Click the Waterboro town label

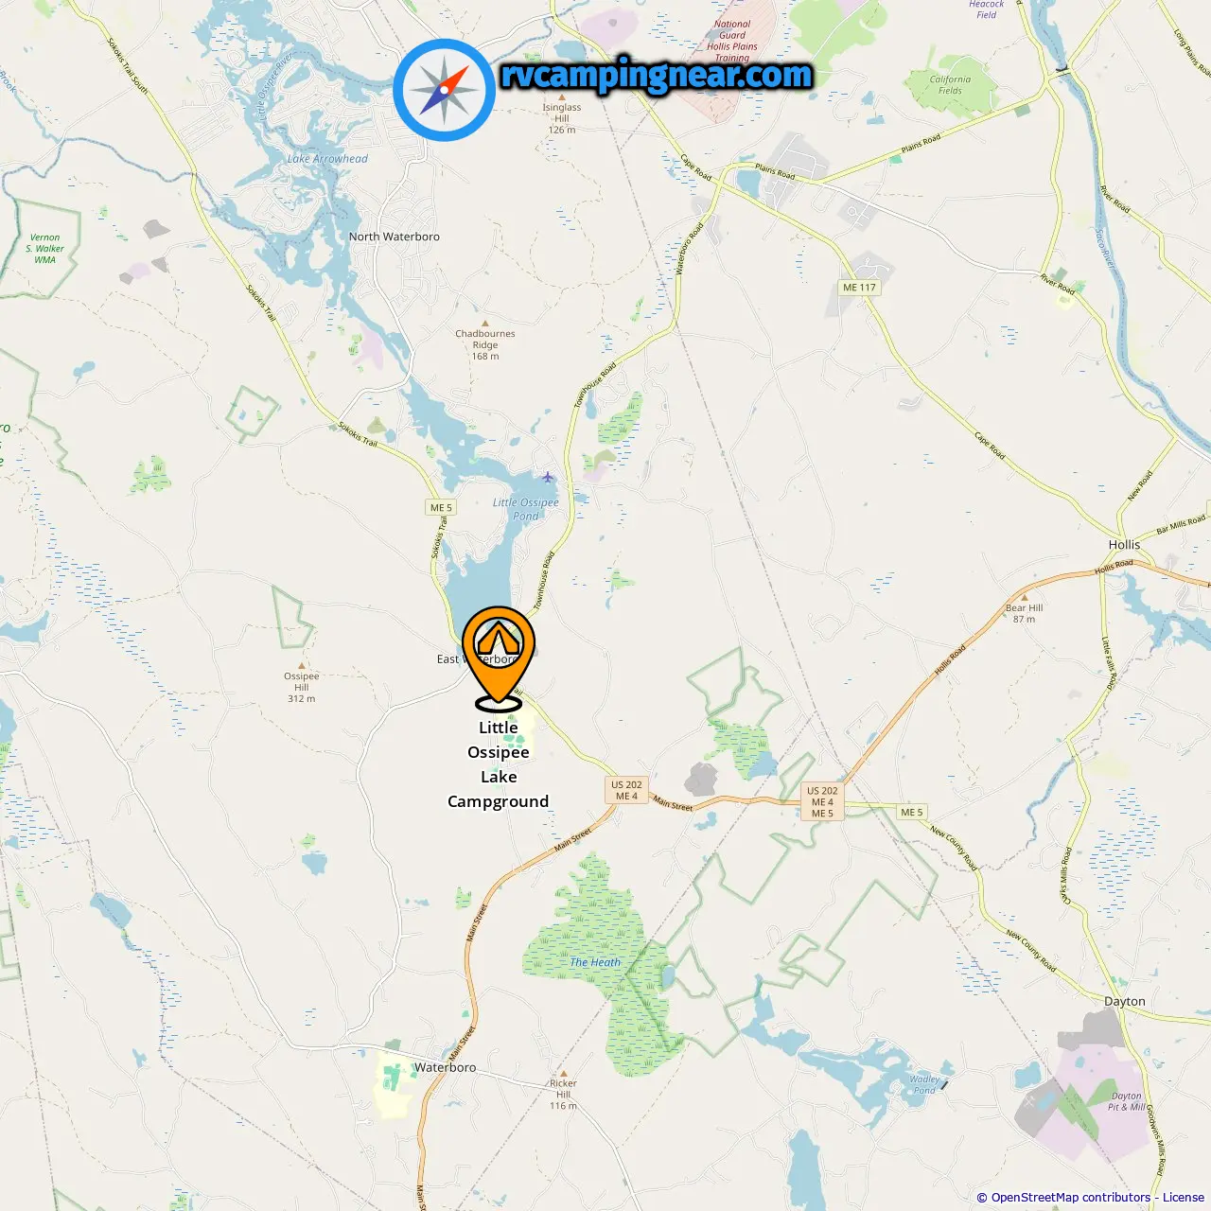pos(445,1067)
